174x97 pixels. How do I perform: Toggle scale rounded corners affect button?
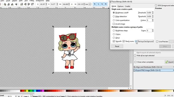tap(98, 4)
